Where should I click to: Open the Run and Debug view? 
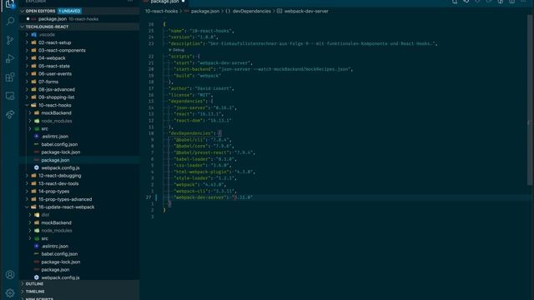point(10,59)
